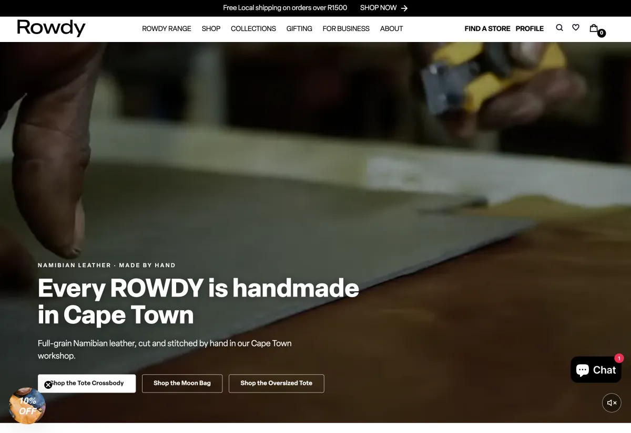Click SHOP NOW in announcement bar
Viewport: 631px width, 433px height.
pos(378,8)
